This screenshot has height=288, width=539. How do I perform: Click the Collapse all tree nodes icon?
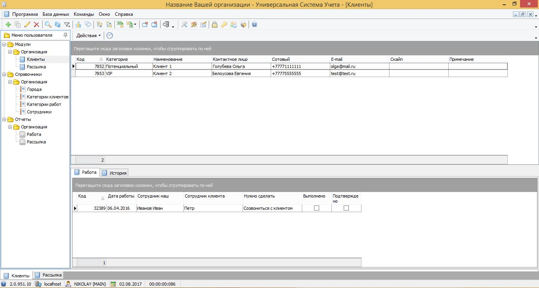109,24
